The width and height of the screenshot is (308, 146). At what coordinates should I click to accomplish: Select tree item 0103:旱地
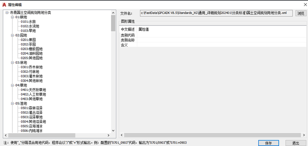[x=28, y=31]
